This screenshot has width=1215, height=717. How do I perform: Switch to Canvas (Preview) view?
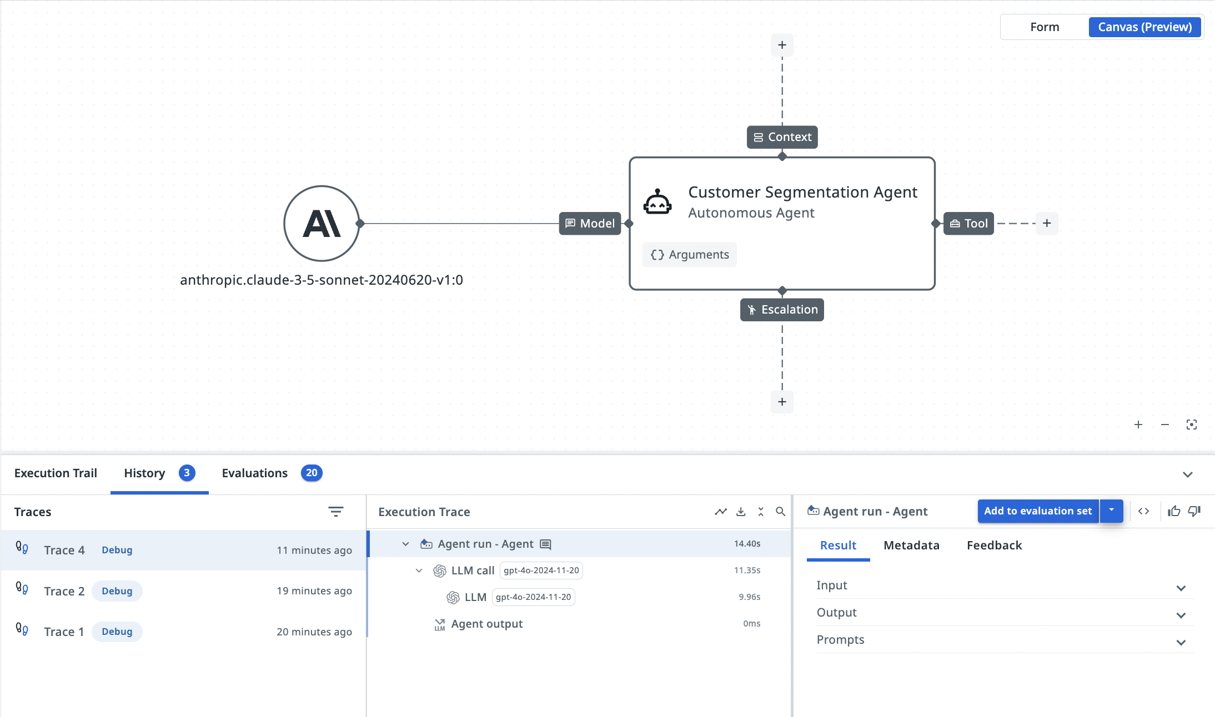[1144, 27]
